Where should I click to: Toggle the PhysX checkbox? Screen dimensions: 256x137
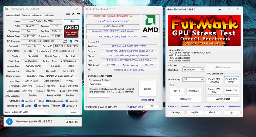point(52,105)
